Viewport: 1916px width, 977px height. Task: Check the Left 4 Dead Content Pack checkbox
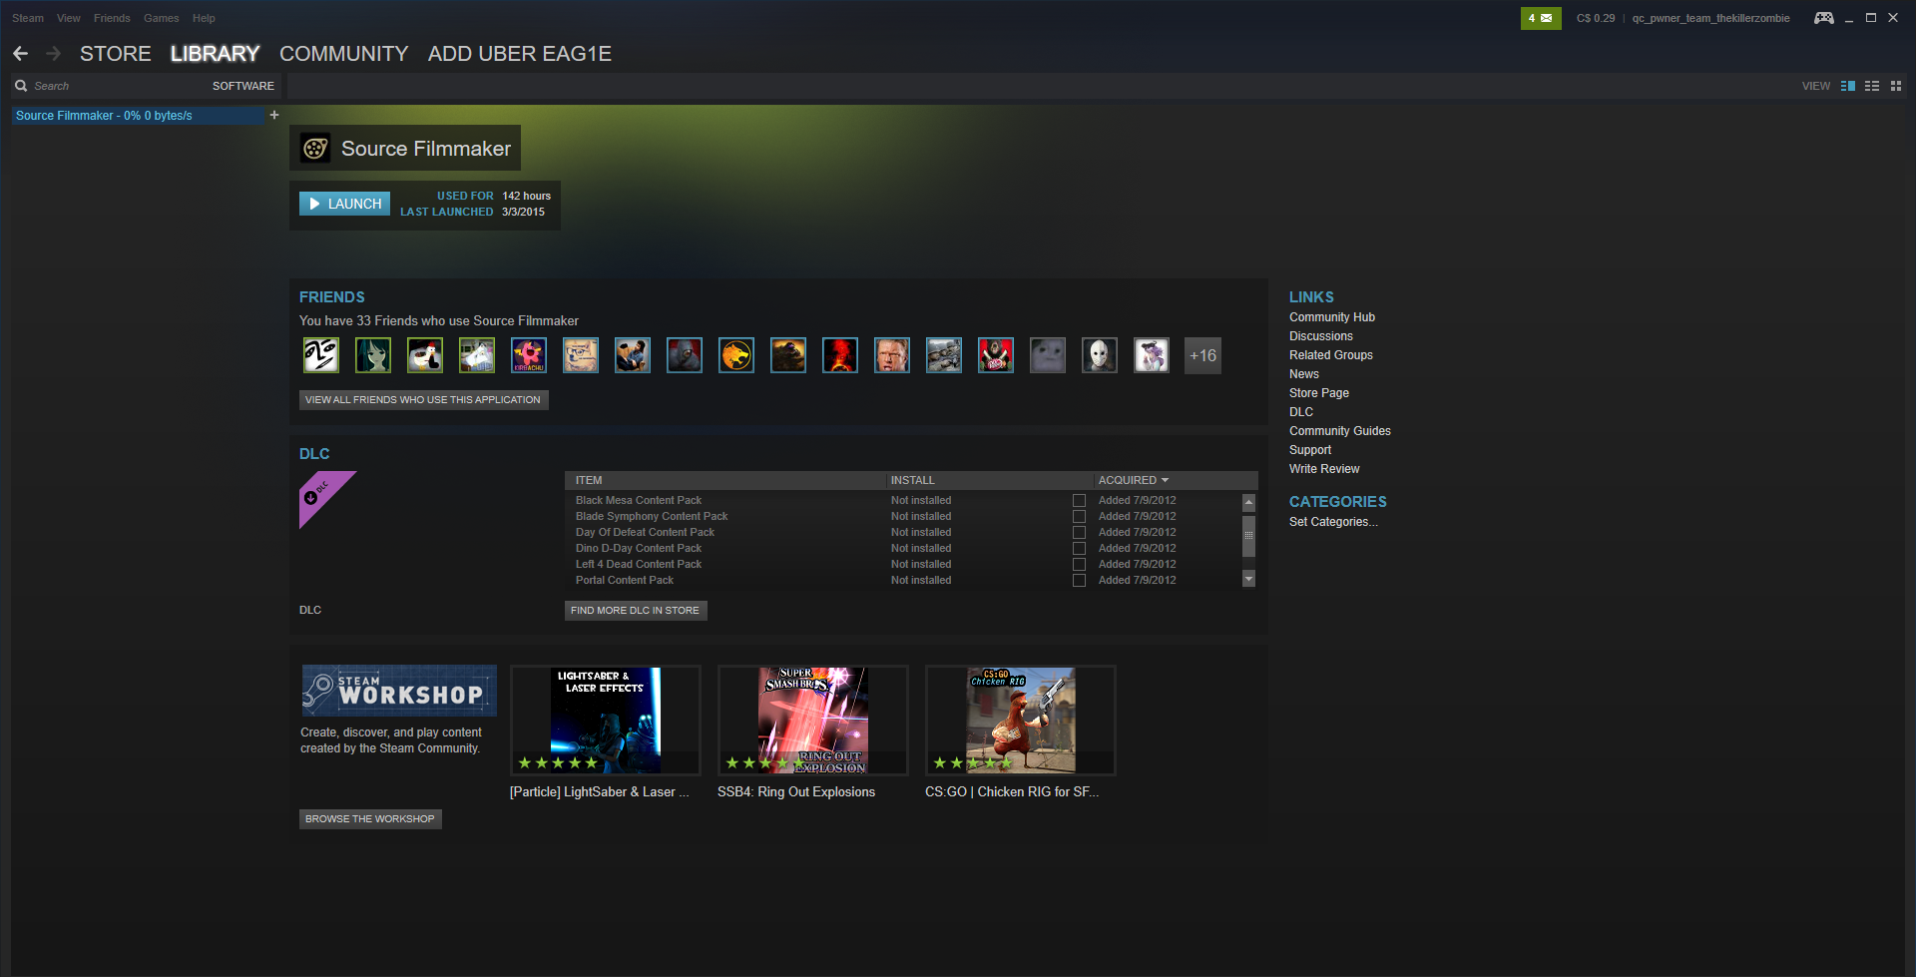coord(1079,565)
